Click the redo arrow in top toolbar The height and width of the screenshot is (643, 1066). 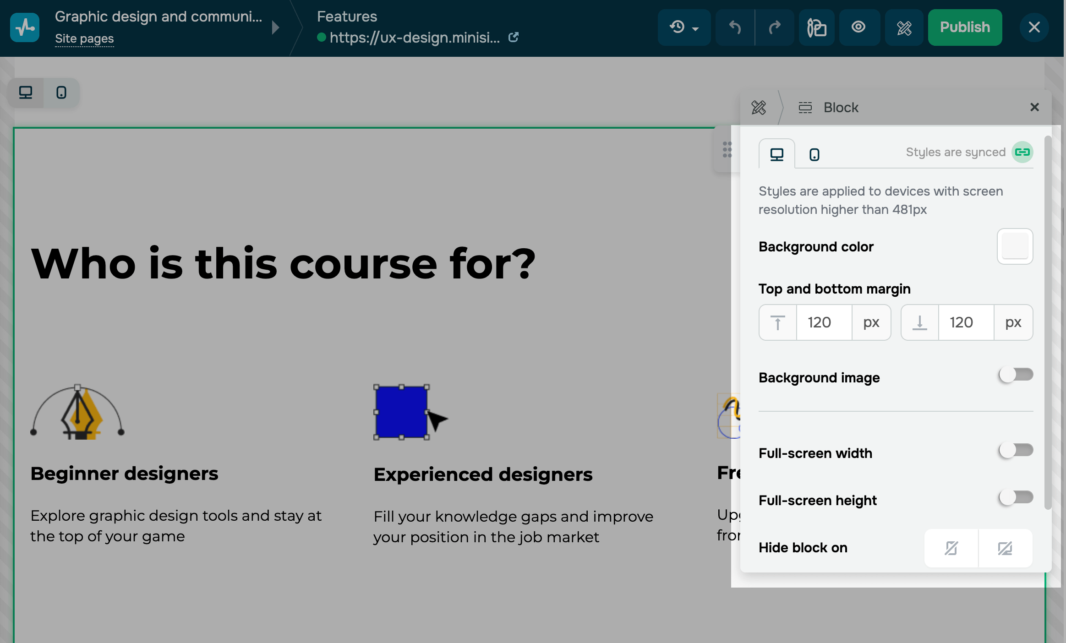[x=775, y=27]
